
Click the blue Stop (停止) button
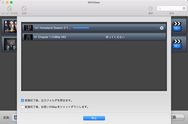click(94, 118)
